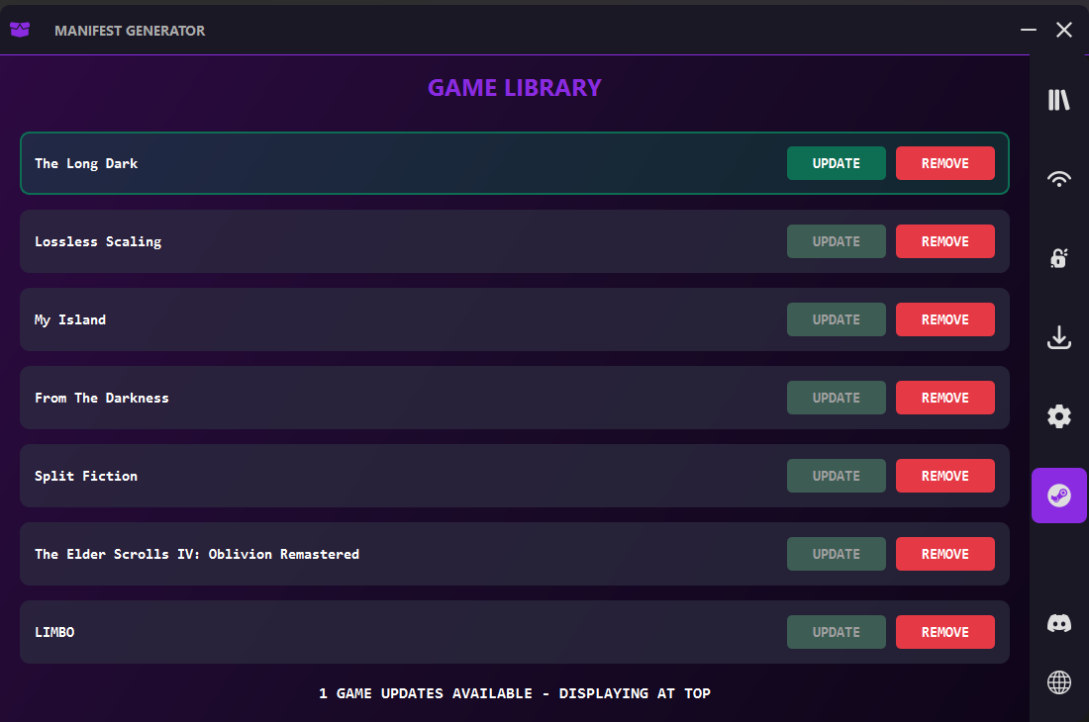Viewport: 1089px width, 722px height.
Task: Remove LIMBO from the library
Action: (x=944, y=632)
